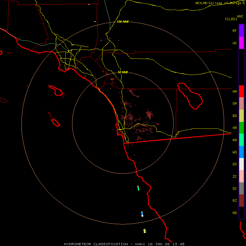The height and width of the screenshot is (246, 246).
Task: Click the "GR" legend label
Action: 235,104
